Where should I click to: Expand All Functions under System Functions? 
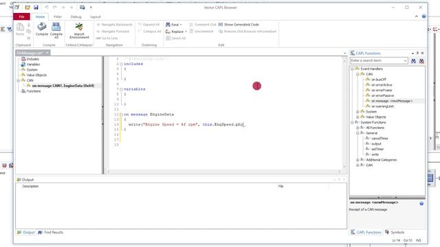[x=357, y=128]
